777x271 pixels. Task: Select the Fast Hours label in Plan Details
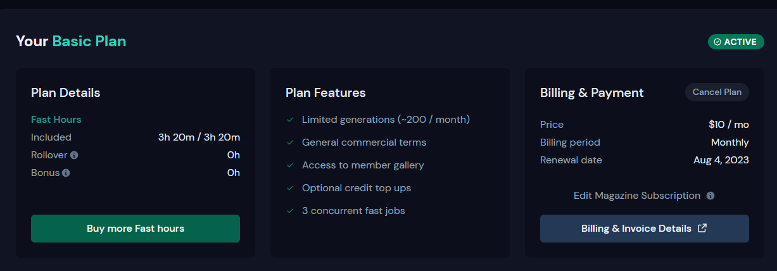(x=56, y=120)
